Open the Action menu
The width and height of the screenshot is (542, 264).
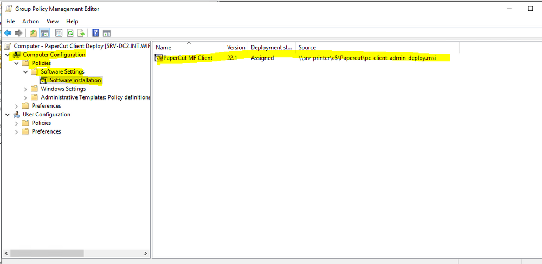[31, 22]
